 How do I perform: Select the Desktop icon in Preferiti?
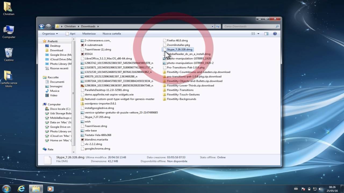[47, 46]
